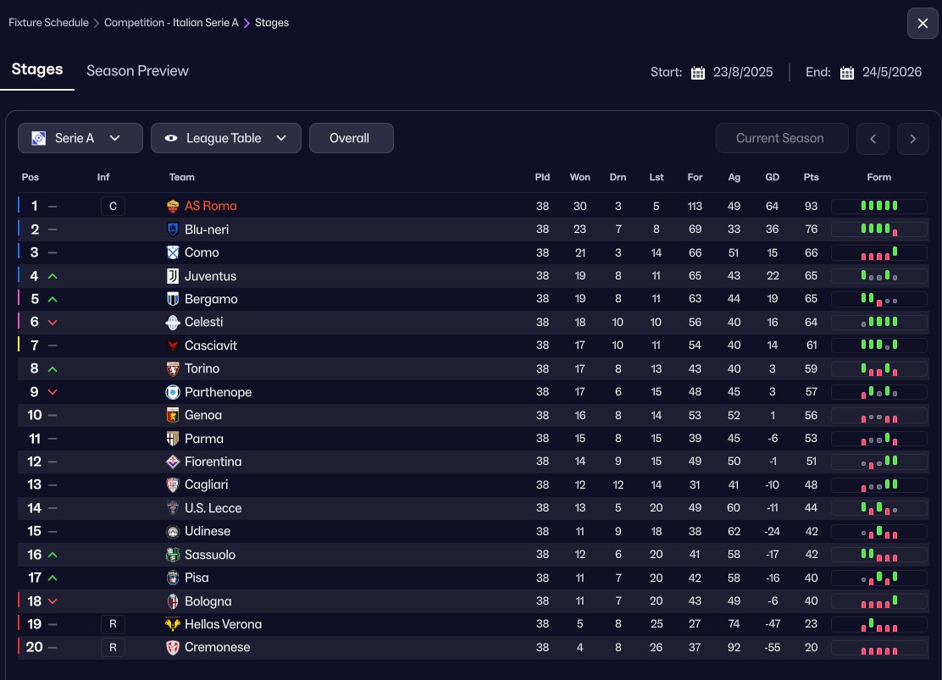The width and height of the screenshot is (942, 680).
Task: Click the Fiorentina club badge icon
Action: (x=173, y=462)
